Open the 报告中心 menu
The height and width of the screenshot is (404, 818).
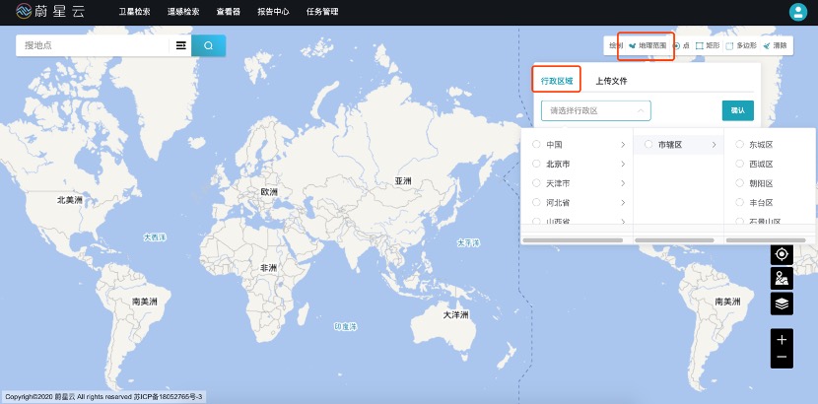click(x=273, y=12)
